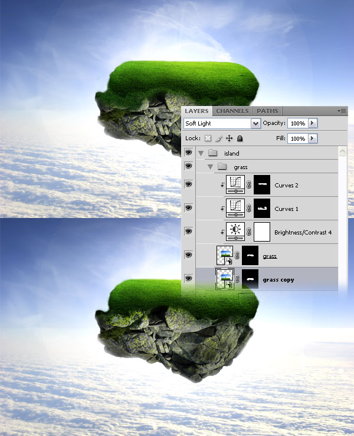Select Curves 2 layer mask
The height and width of the screenshot is (436, 354).
click(x=262, y=184)
